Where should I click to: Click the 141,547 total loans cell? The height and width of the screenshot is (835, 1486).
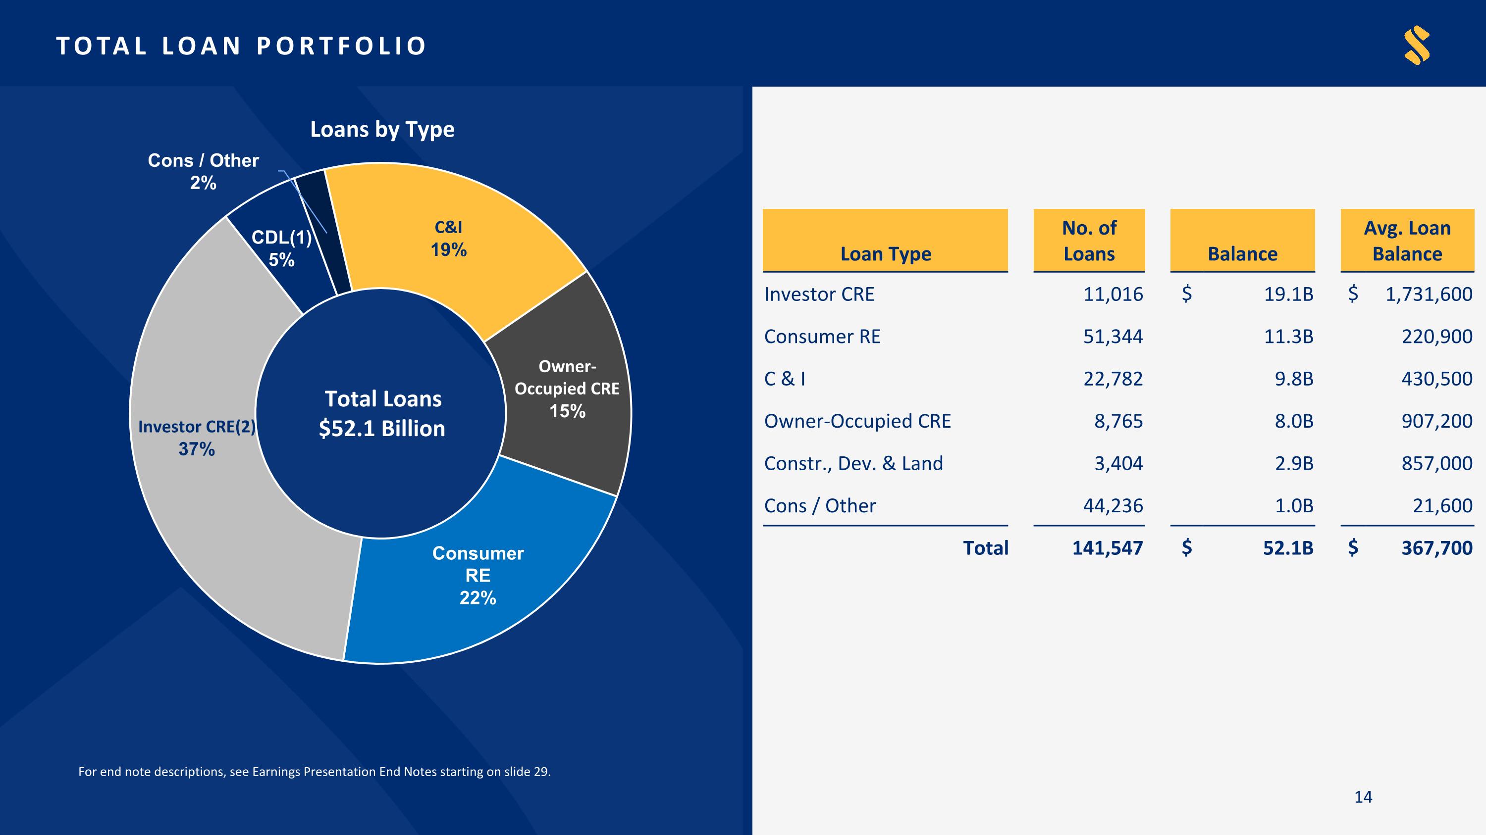1107,548
